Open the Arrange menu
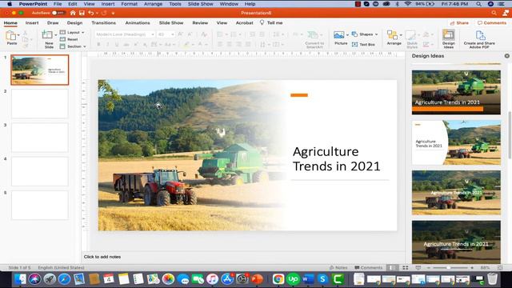 pyautogui.click(x=394, y=38)
